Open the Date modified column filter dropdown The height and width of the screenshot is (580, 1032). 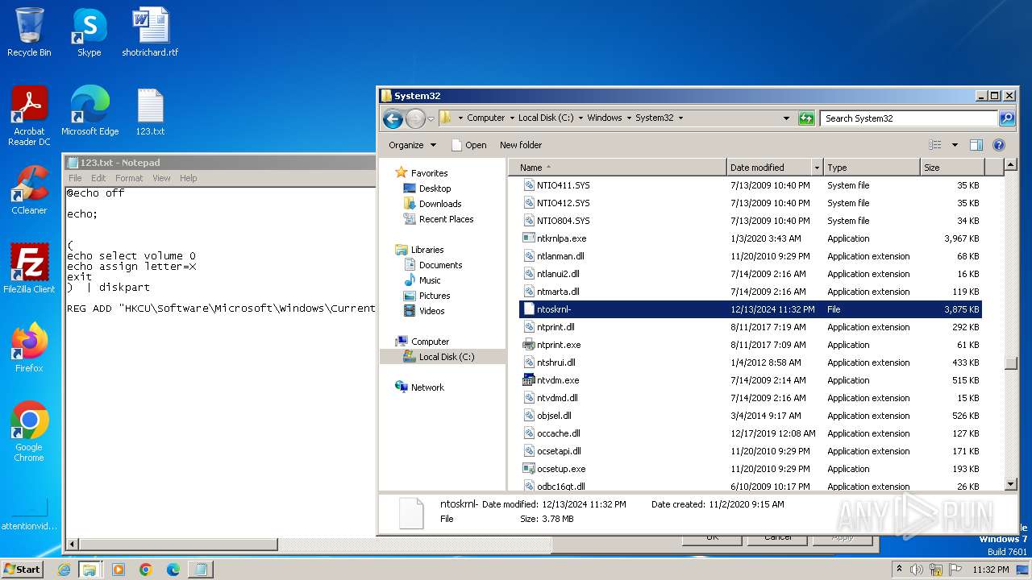point(816,168)
